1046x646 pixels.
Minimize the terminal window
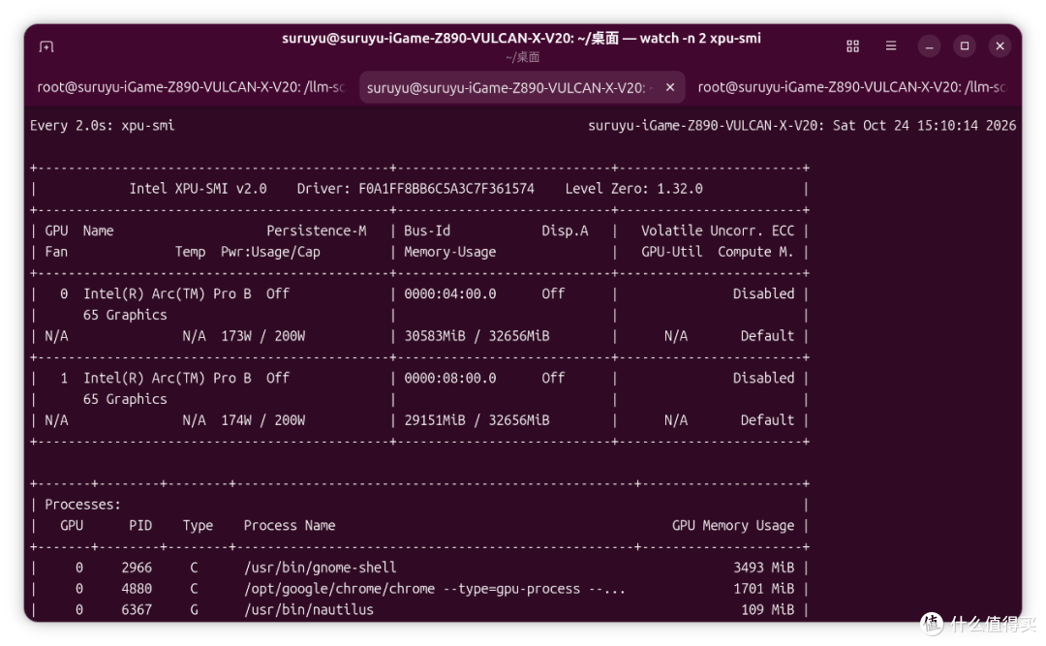coord(929,46)
